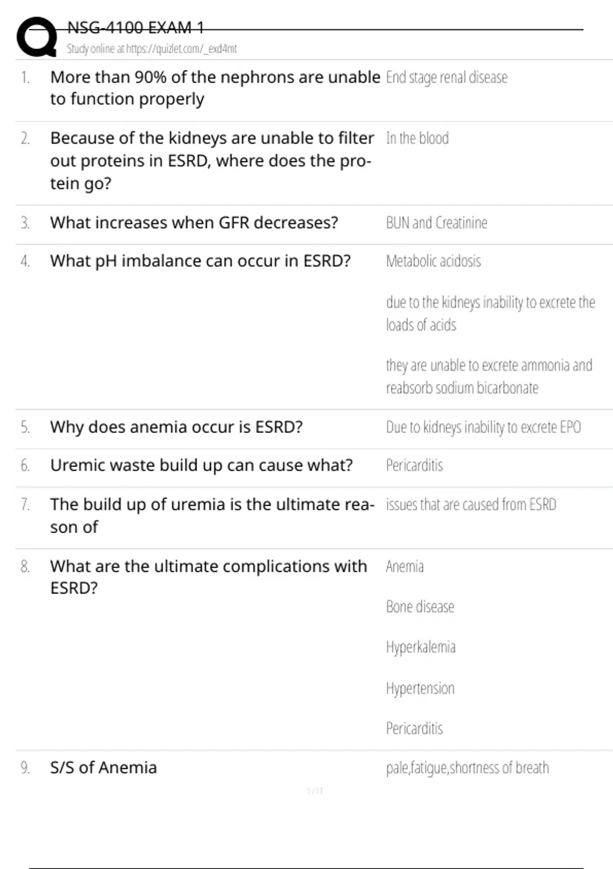Image resolution: width=613 pixels, height=869 pixels.
Task: Select the question about GFR decreases
Action: pos(194,223)
